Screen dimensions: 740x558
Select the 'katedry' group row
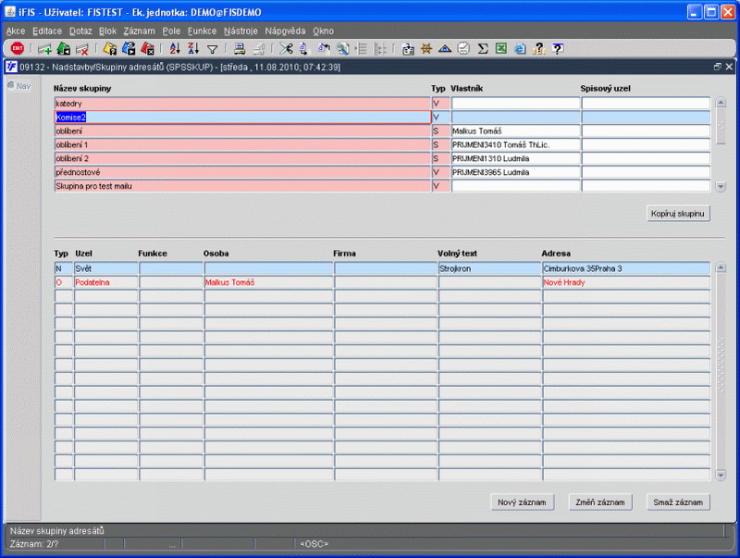(242, 104)
